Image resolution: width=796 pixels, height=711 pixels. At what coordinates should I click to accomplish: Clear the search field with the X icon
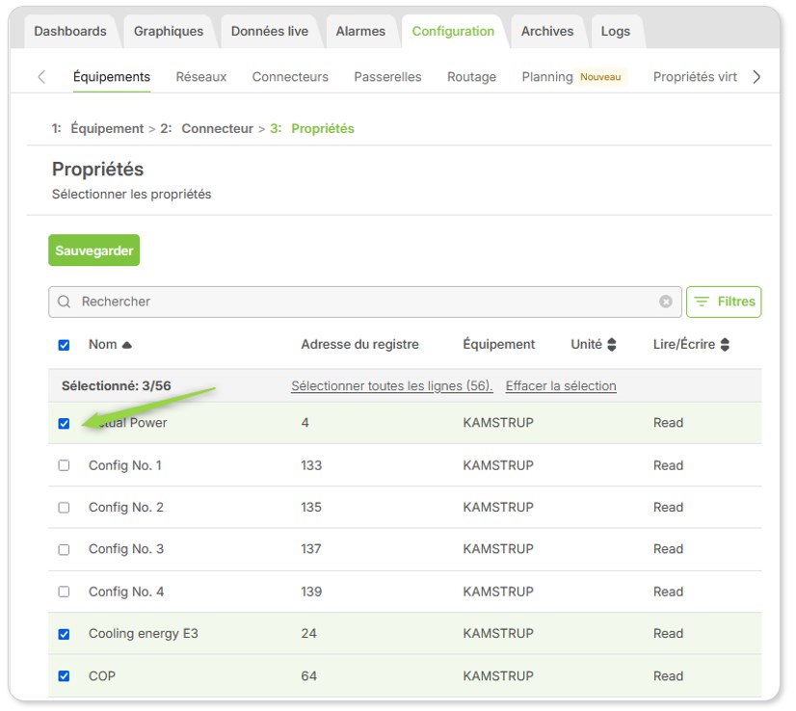666,302
